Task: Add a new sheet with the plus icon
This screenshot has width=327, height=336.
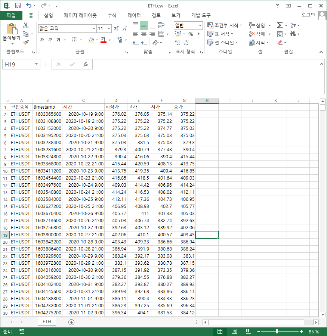Action: (x=71, y=322)
